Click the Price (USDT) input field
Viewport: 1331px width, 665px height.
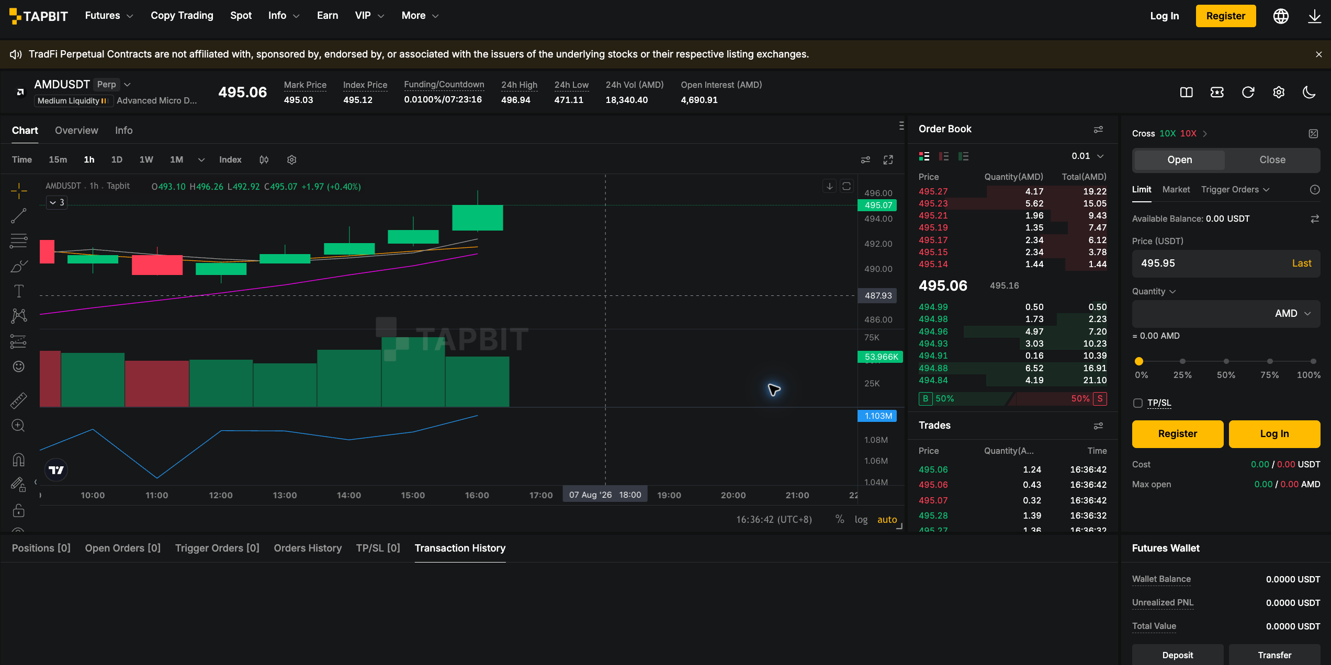tap(1226, 263)
